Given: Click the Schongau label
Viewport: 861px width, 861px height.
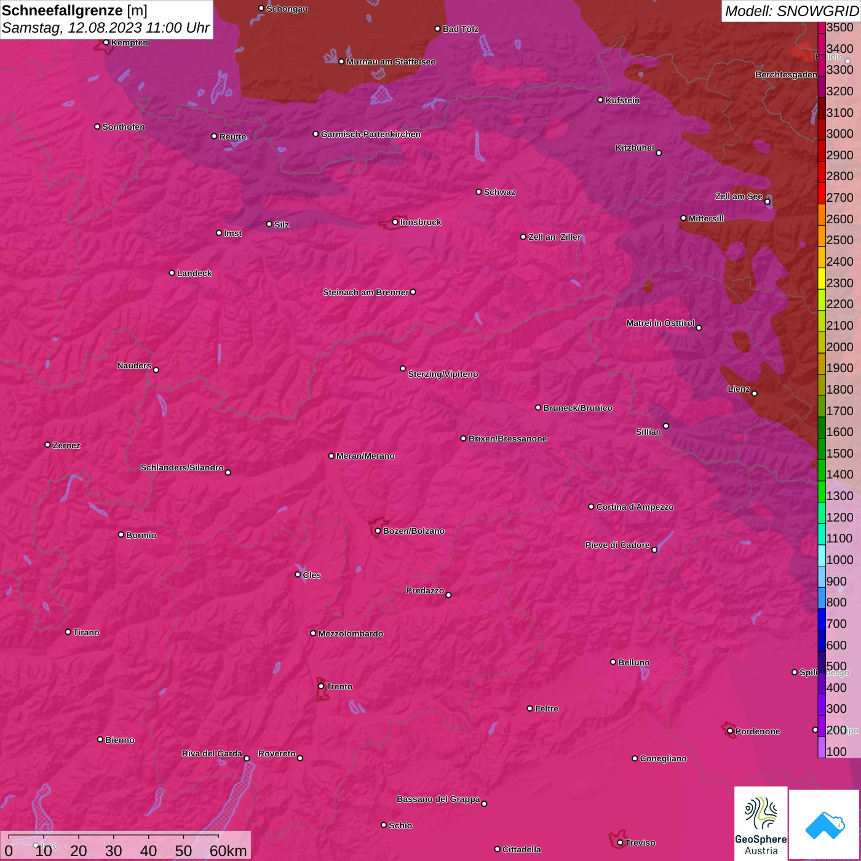Looking at the screenshot, I should pyautogui.click(x=287, y=9).
